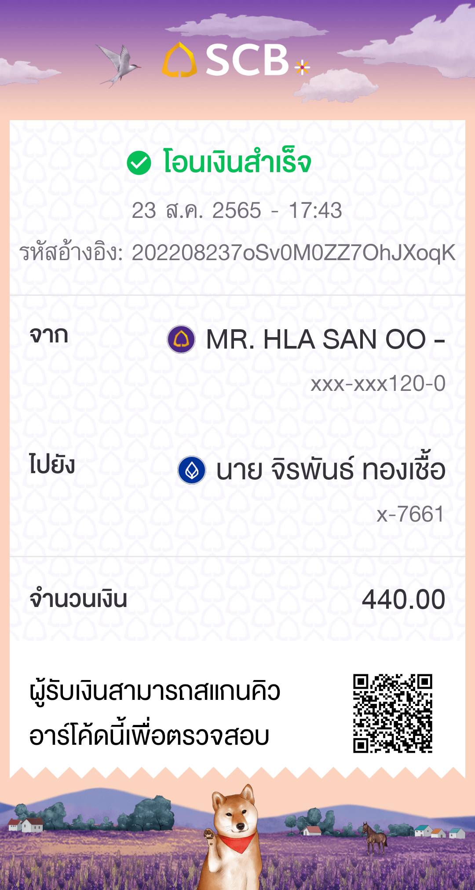
Task: Tap the transaction date 23 ส.ค. 2565 - 17:43
Action: pyautogui.click(x=237, y=210)
